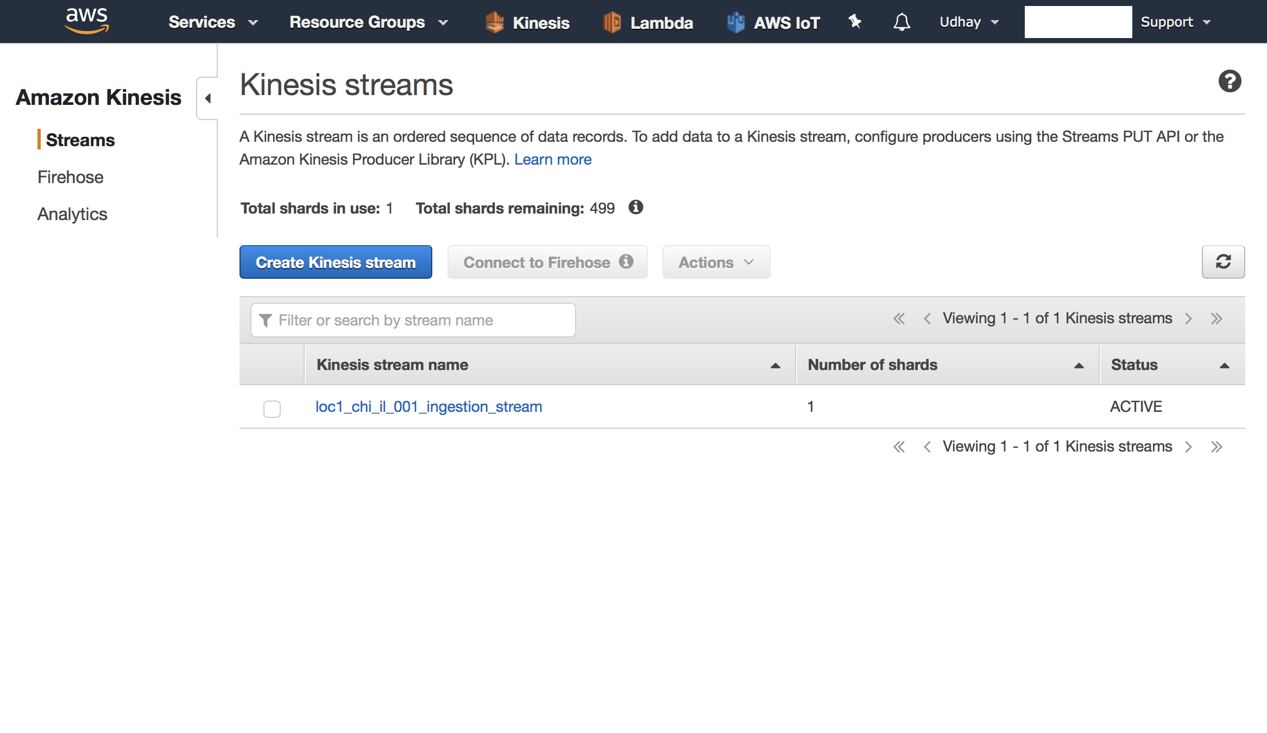Open the AWS IoT shortcut
Screen dimensions: 1267x733
774,22
